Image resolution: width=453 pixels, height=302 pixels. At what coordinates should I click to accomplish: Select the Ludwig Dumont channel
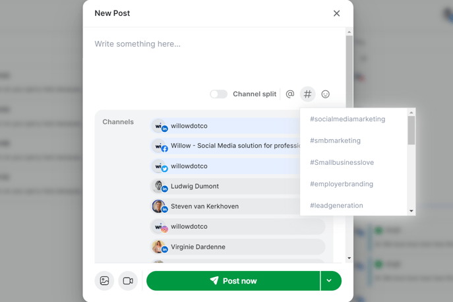[226, 186]
